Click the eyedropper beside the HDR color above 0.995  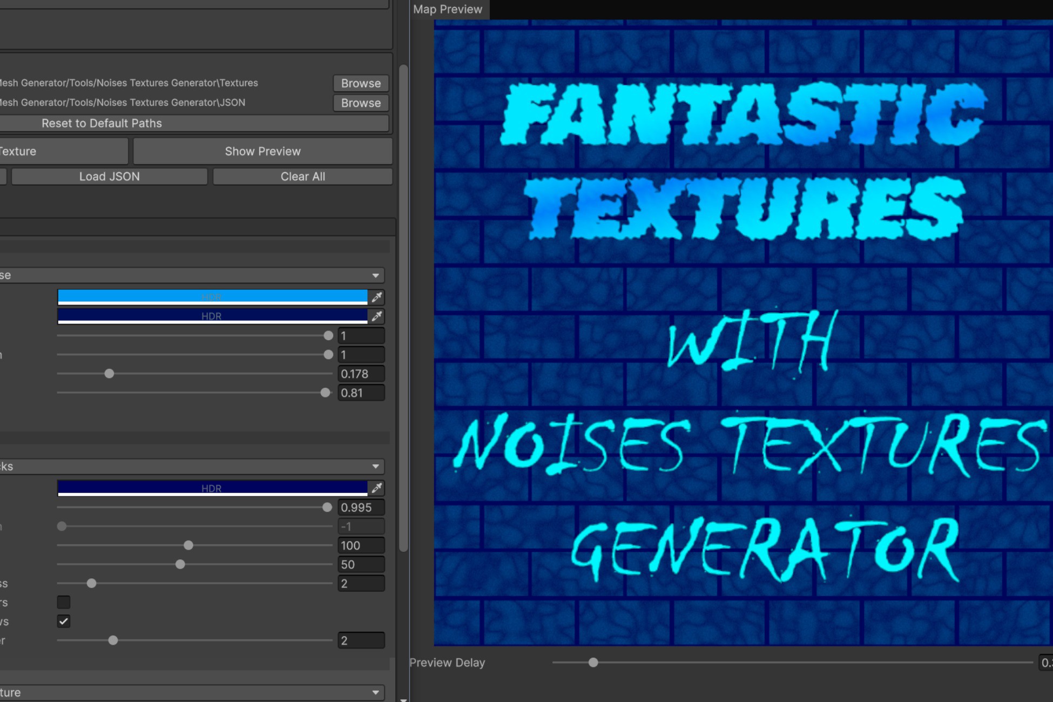pos(377,488)
